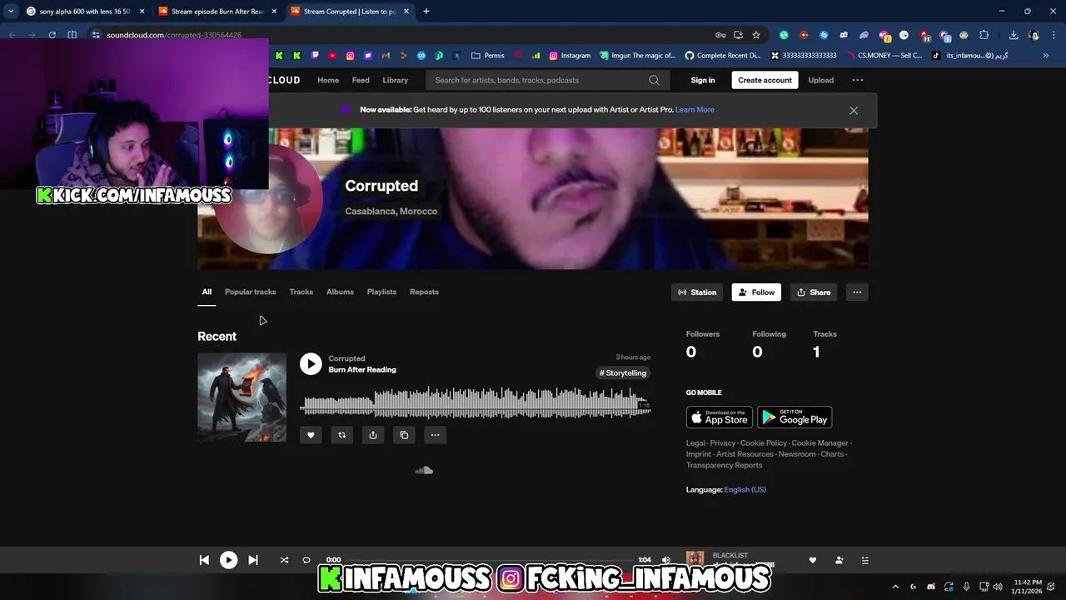Open the Permis bookmarks folder
This screenshot has height=600, width=1066.
pyautogui.click(x=487, y=56)
